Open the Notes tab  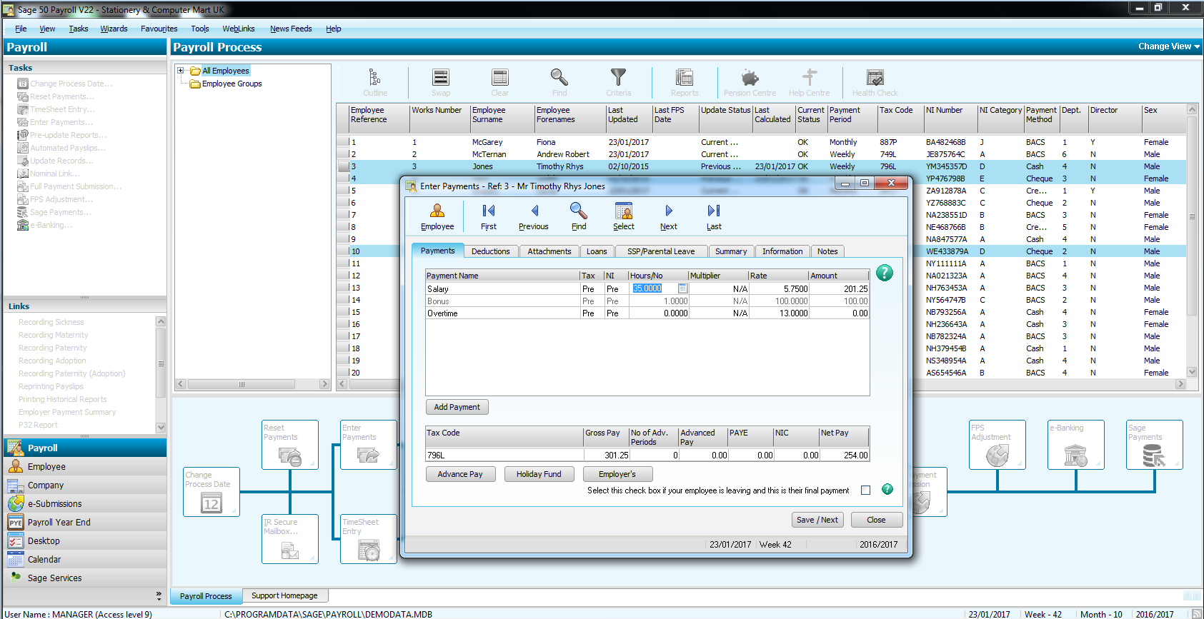tap(827, 251)
